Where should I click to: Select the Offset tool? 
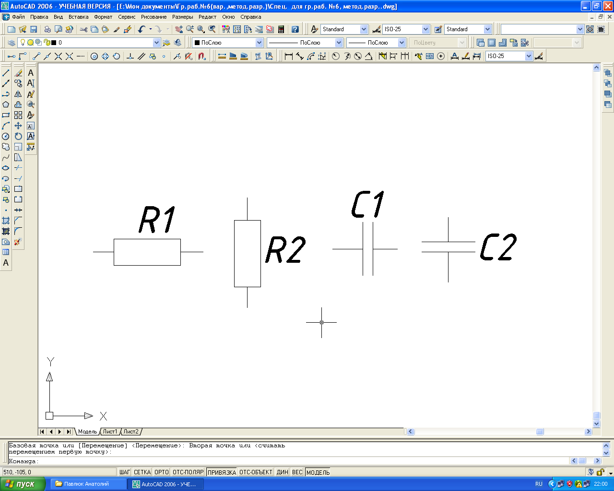[18, 105]
